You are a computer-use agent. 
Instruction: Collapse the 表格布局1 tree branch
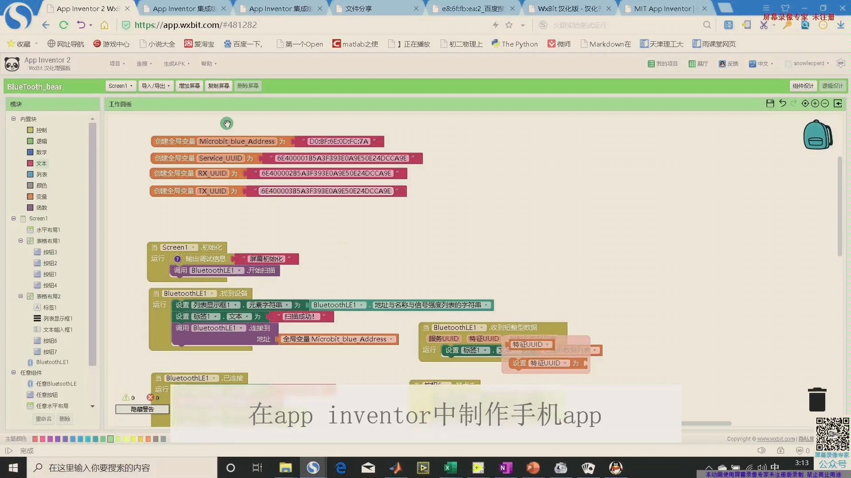(x=20, y=241)
